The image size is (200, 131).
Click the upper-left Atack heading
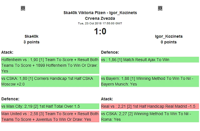(x=7, y=52)
